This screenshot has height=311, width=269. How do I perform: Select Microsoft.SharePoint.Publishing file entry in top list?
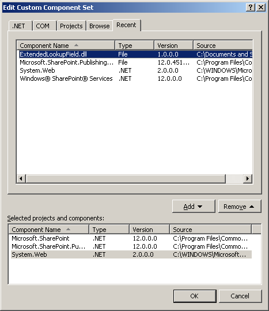[135, 62]
